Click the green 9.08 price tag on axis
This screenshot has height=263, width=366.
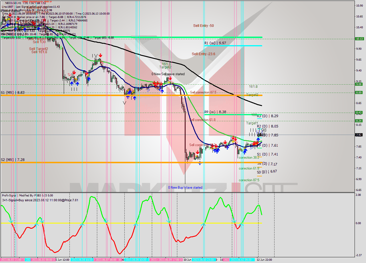(359, 84)
